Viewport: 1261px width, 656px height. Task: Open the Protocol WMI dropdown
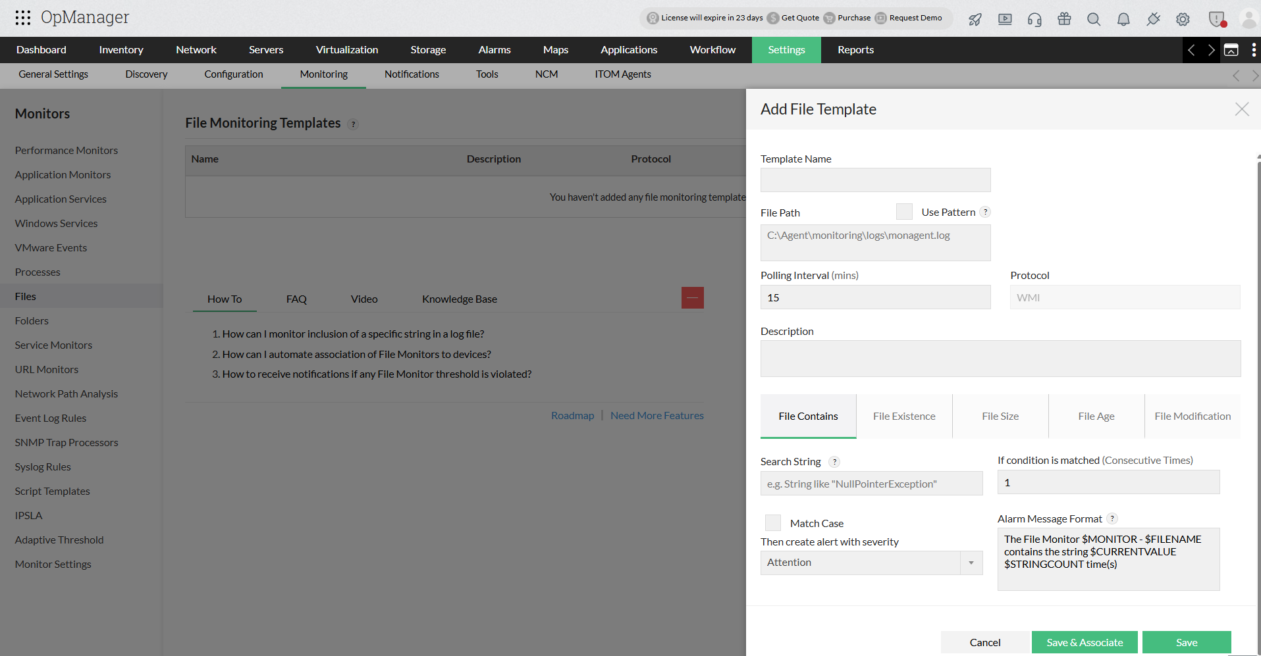pyautogui.click(x=1125, y=297)
